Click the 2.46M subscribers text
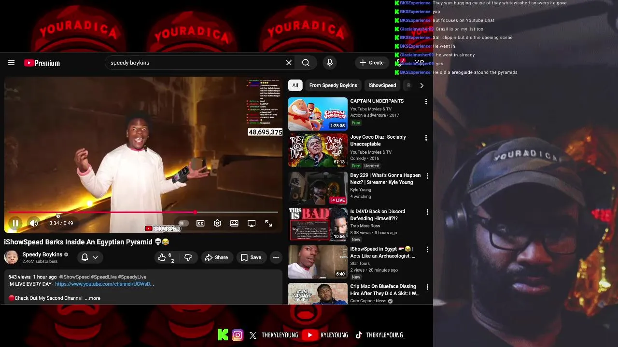618x347 pixels. pos(40,262)
